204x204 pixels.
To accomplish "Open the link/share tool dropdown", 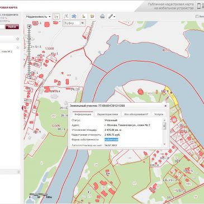I will 111,16.
